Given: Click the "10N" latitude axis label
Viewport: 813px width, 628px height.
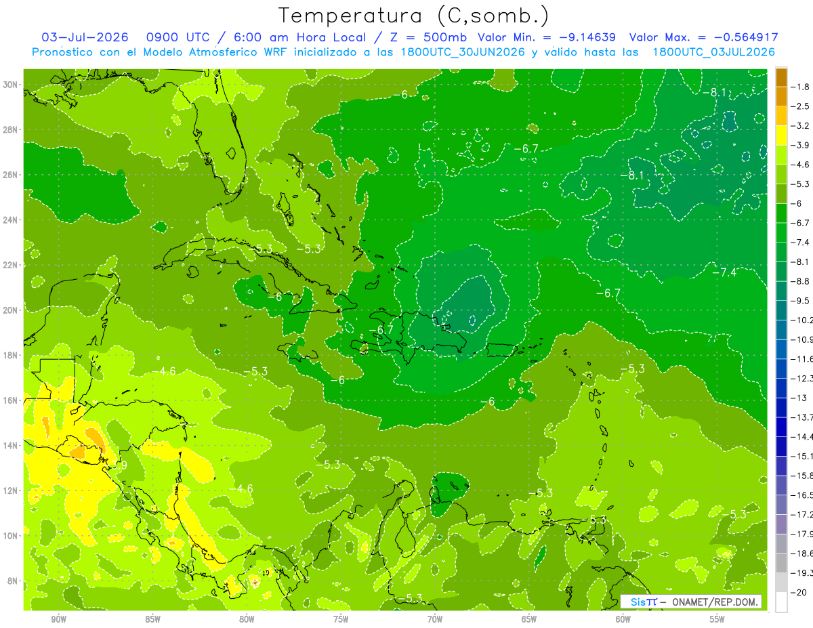Looking at the screenshot, I should point(10,535).
